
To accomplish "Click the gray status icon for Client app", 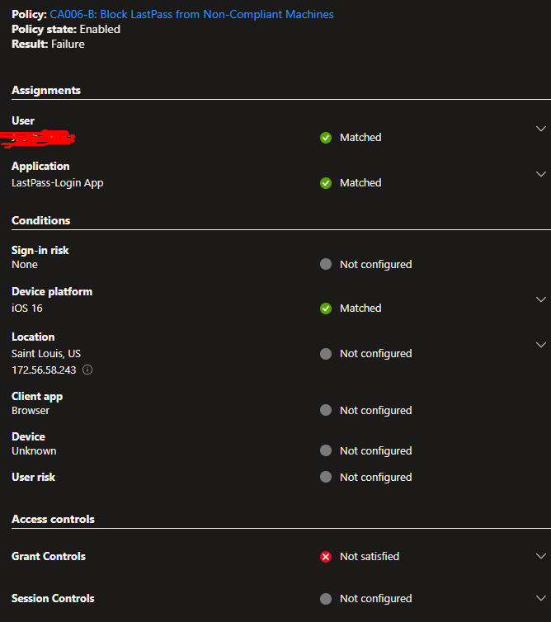I will (326, 410).
